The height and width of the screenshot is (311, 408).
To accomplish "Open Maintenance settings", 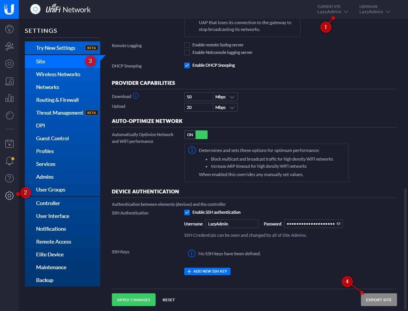I will coord(63,267).
